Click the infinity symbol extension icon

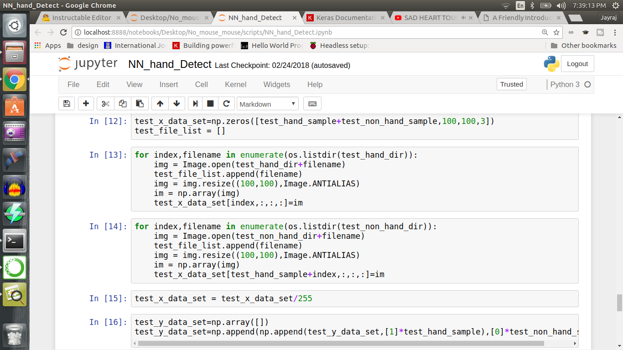[571, 32]
